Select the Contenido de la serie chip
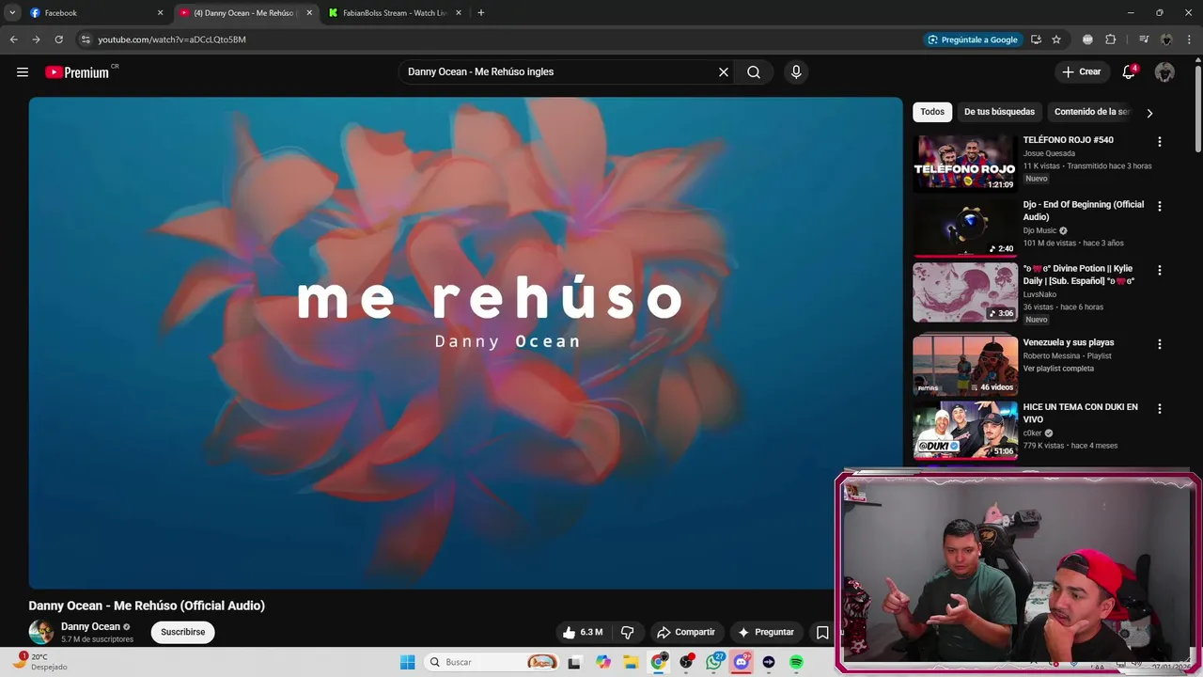 (x=1092, y=112)
